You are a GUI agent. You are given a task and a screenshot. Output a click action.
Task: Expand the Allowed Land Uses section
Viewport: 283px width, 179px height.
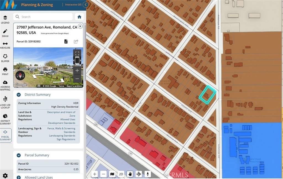point(19,177)
